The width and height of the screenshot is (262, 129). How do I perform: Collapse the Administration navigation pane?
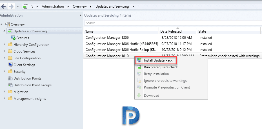pyautogui.click(x=81, y=15)
